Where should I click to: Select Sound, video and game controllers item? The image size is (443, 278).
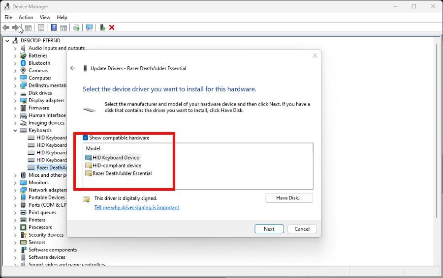pos(66,264)
